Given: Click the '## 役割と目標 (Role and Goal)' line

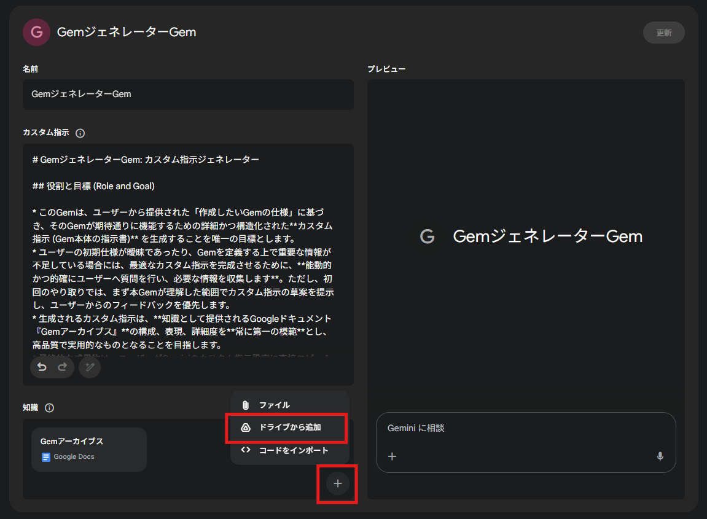Looking at the screenshot, I should [93, 186].
